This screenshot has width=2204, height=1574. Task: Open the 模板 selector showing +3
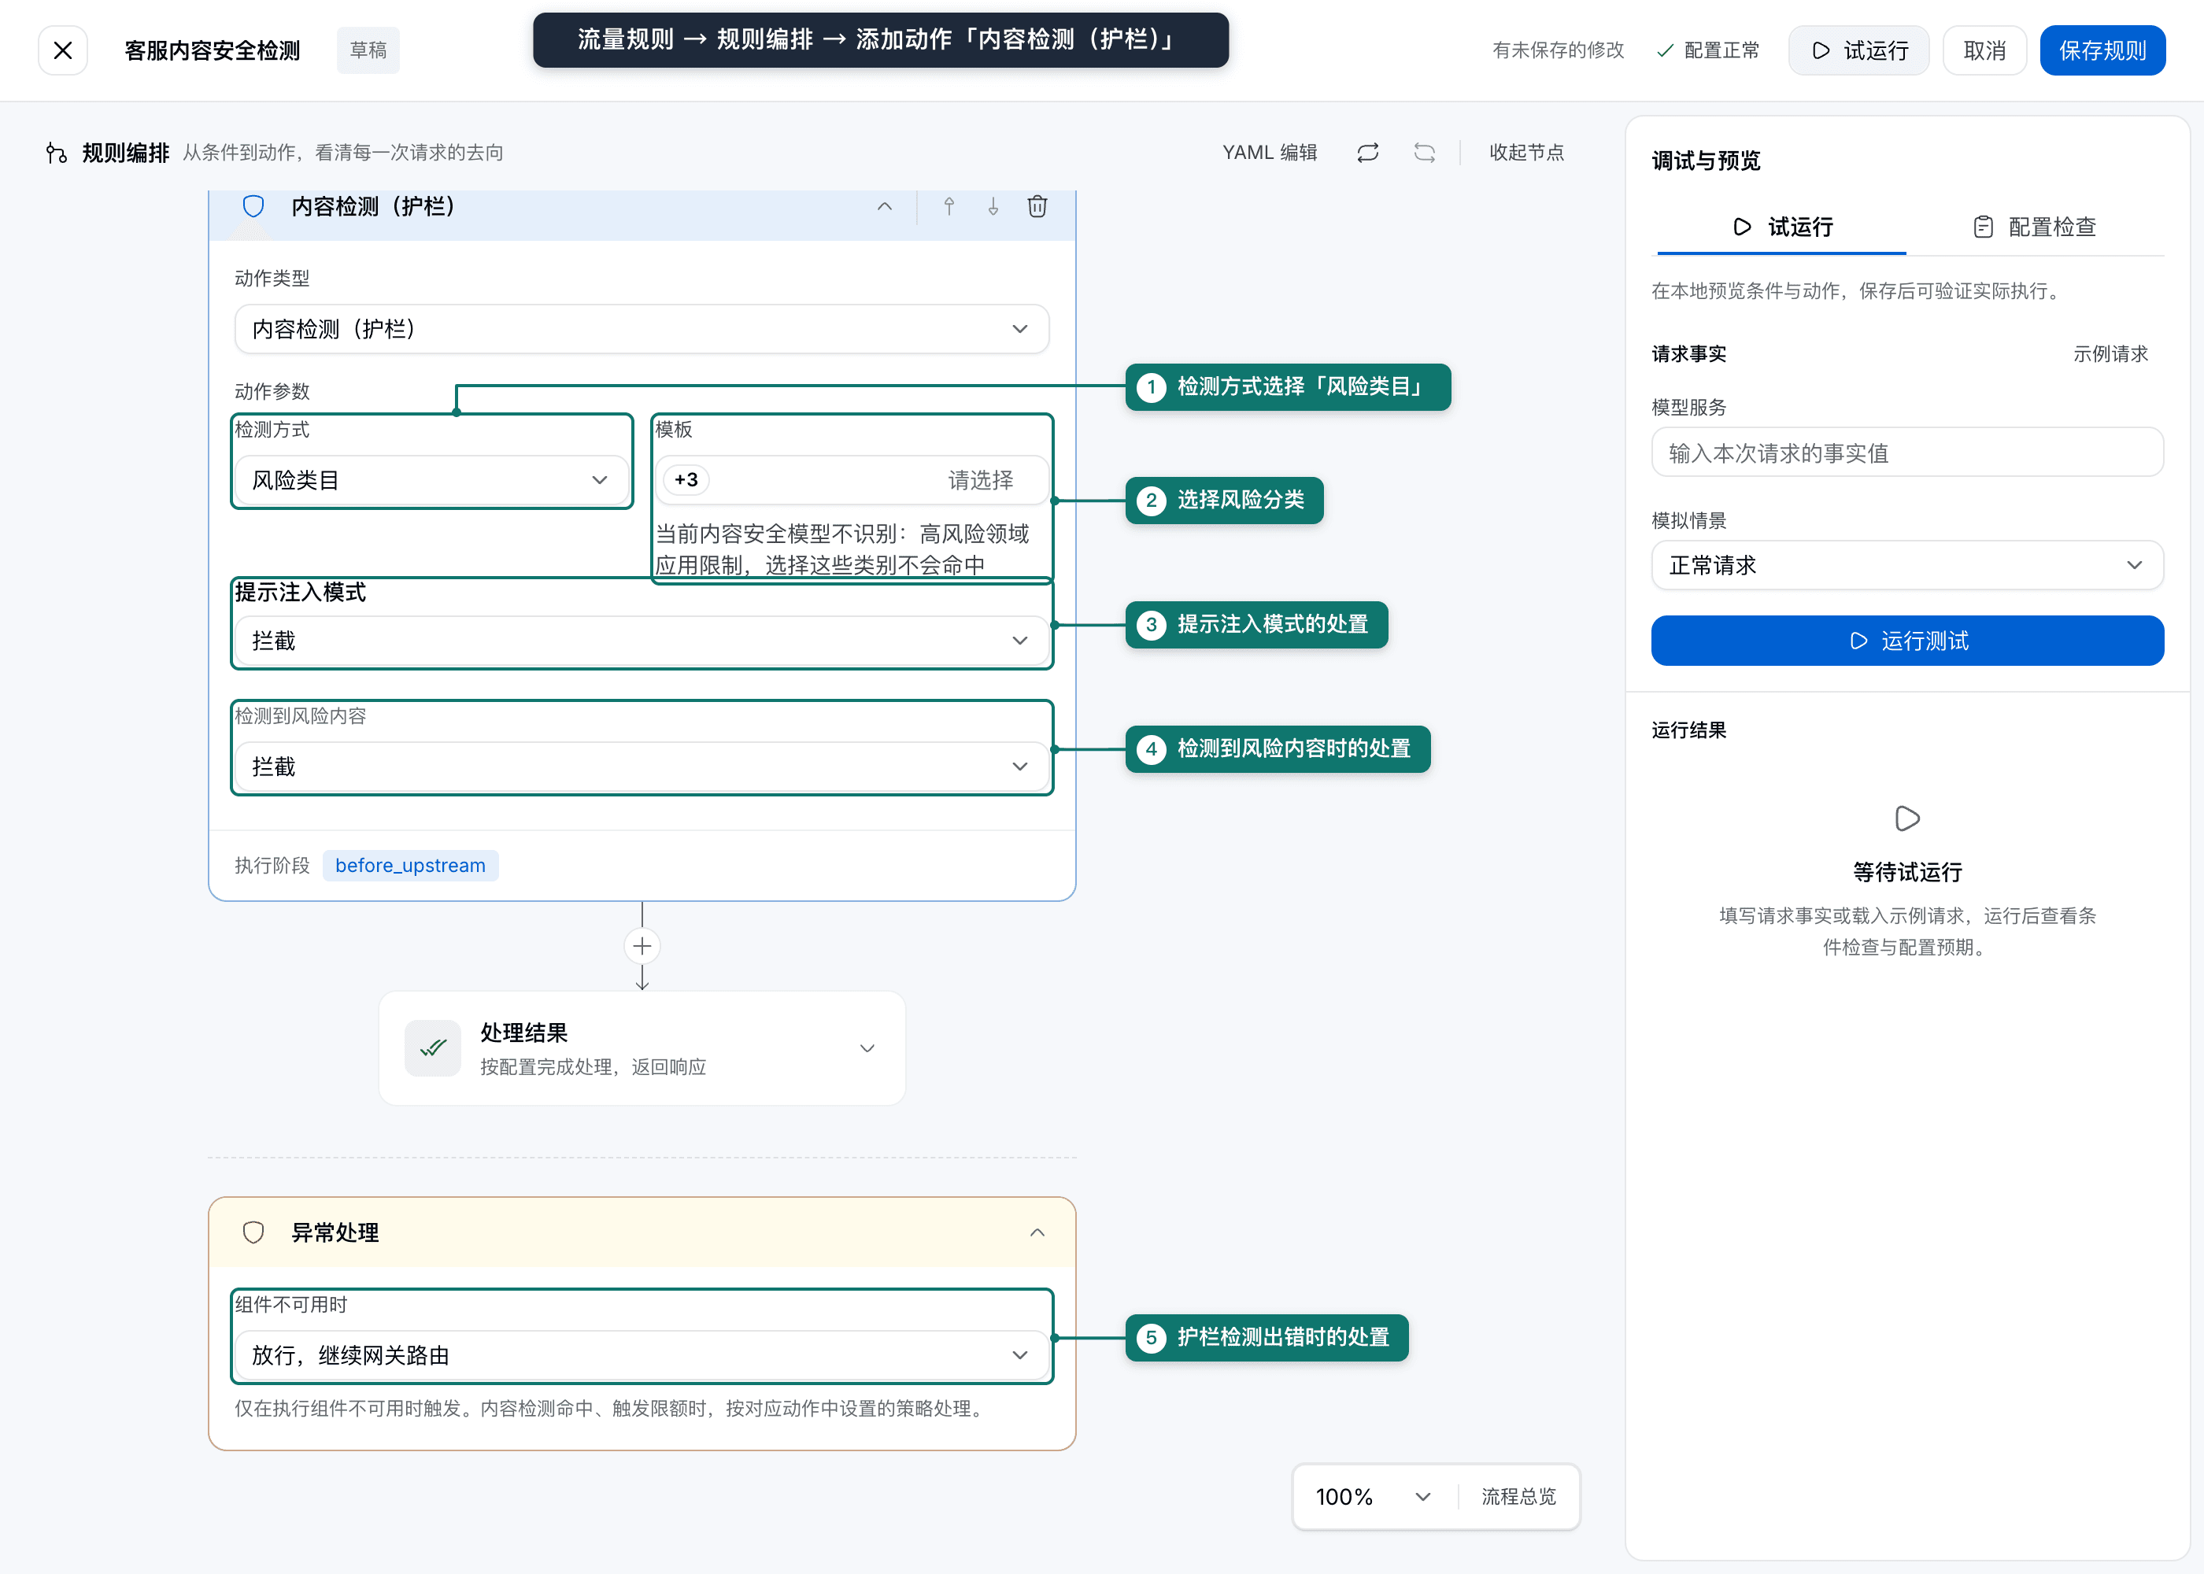(x=852, y=480)
